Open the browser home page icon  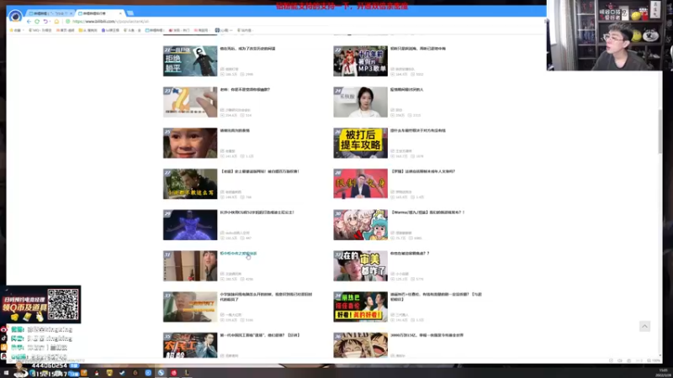pos(56,22)
